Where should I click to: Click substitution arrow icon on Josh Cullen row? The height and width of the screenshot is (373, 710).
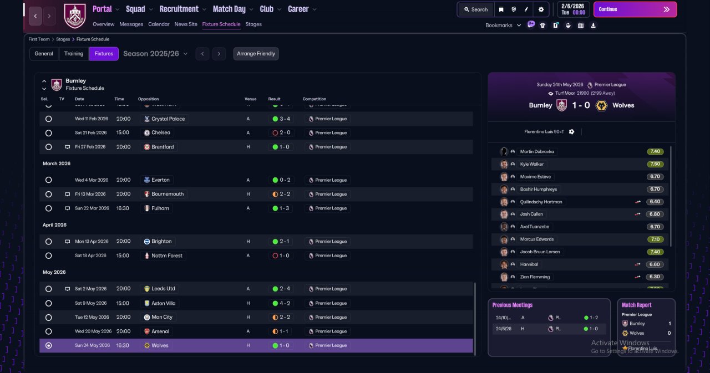(x=638, y=214)
